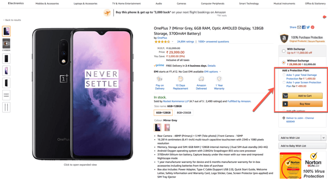Click the Pay on Delivery icon

pyautogui.click(x=160, y=78)
